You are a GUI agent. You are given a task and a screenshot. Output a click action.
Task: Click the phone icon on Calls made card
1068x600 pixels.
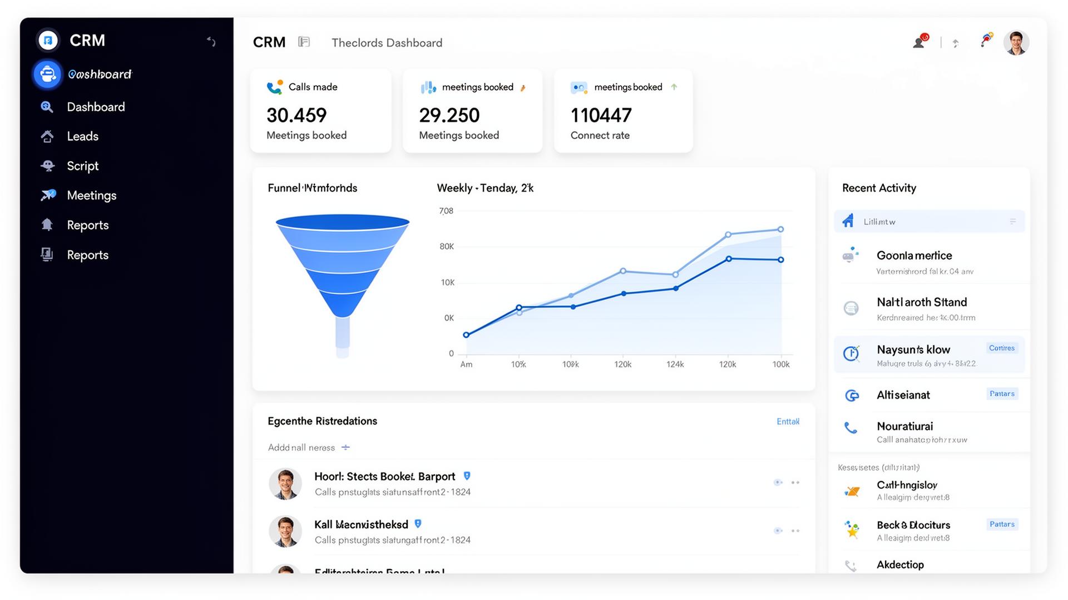(274, 87)
